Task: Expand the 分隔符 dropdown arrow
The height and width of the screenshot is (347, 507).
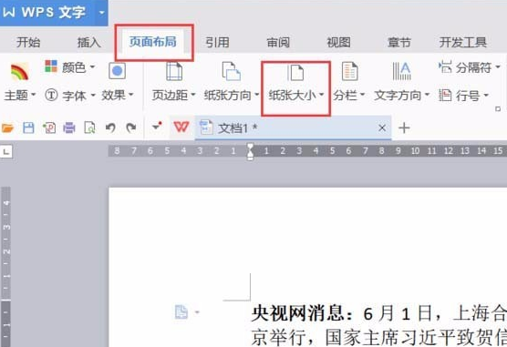Action: tap(498, 67)
